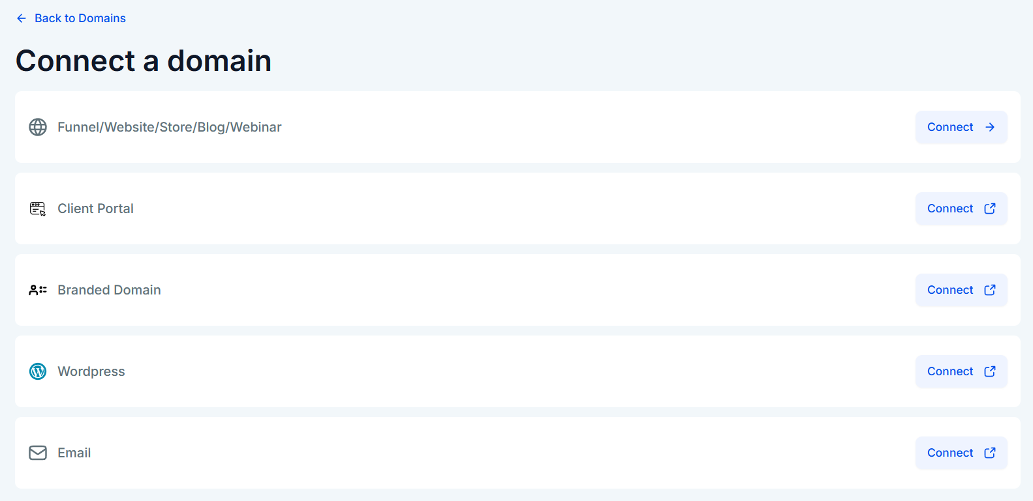This screenshot has width=1033, height=501.
Task: Connect an Email domain
Action: (961, 453)
